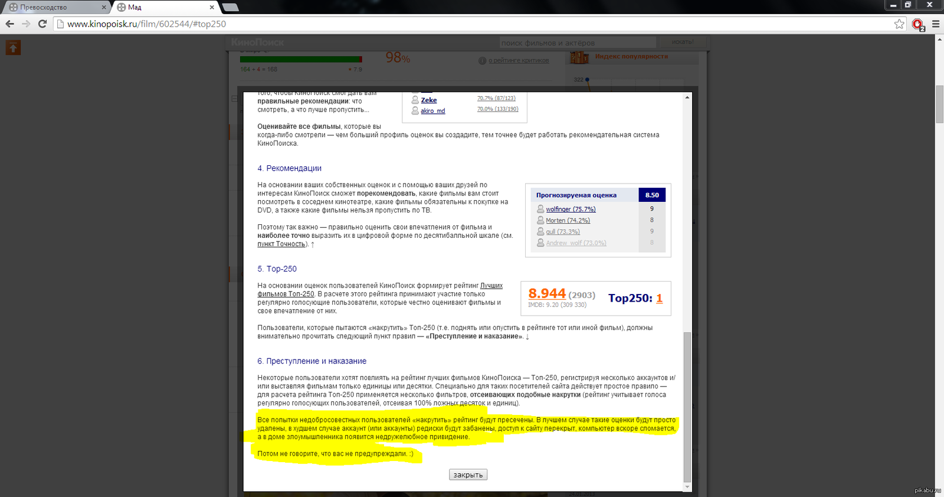Viewport: 944px width, 497px height.
Task: Close the Мад browser tab
Action: [x=212, y=7]
